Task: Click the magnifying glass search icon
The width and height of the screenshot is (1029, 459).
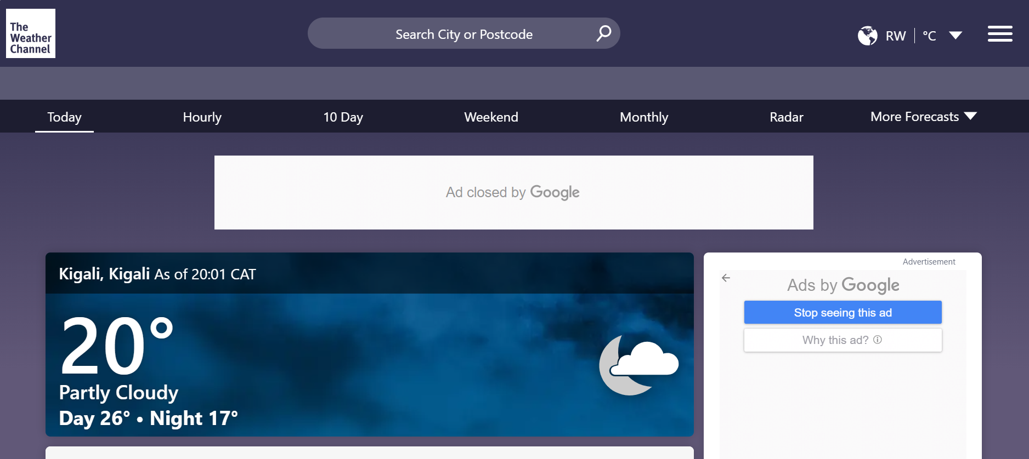Action: (x=603, y=33)
